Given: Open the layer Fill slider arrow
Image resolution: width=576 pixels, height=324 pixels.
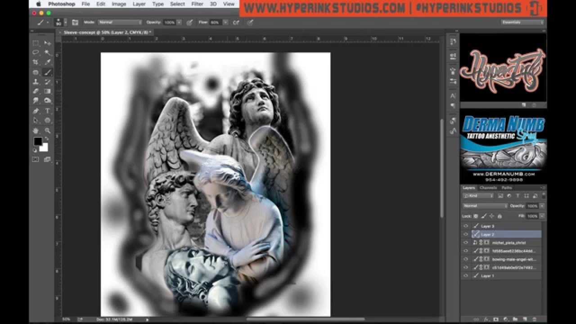Looking at the screenshot, I should click(541, 216).
